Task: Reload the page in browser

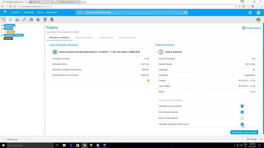Action: point(10,7)
